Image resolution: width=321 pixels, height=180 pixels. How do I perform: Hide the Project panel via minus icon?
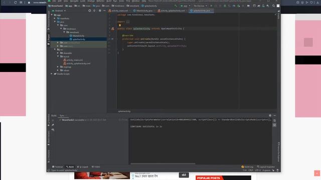click(x=104, y=10)
